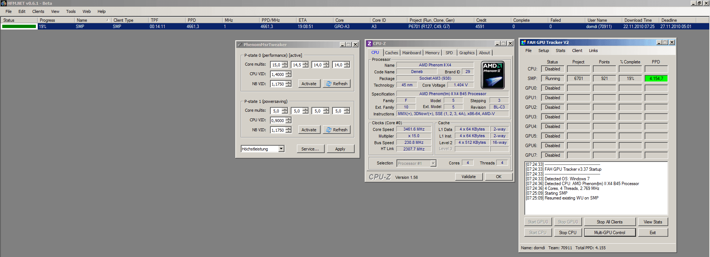Click the CPU Disabled status box

552,69
